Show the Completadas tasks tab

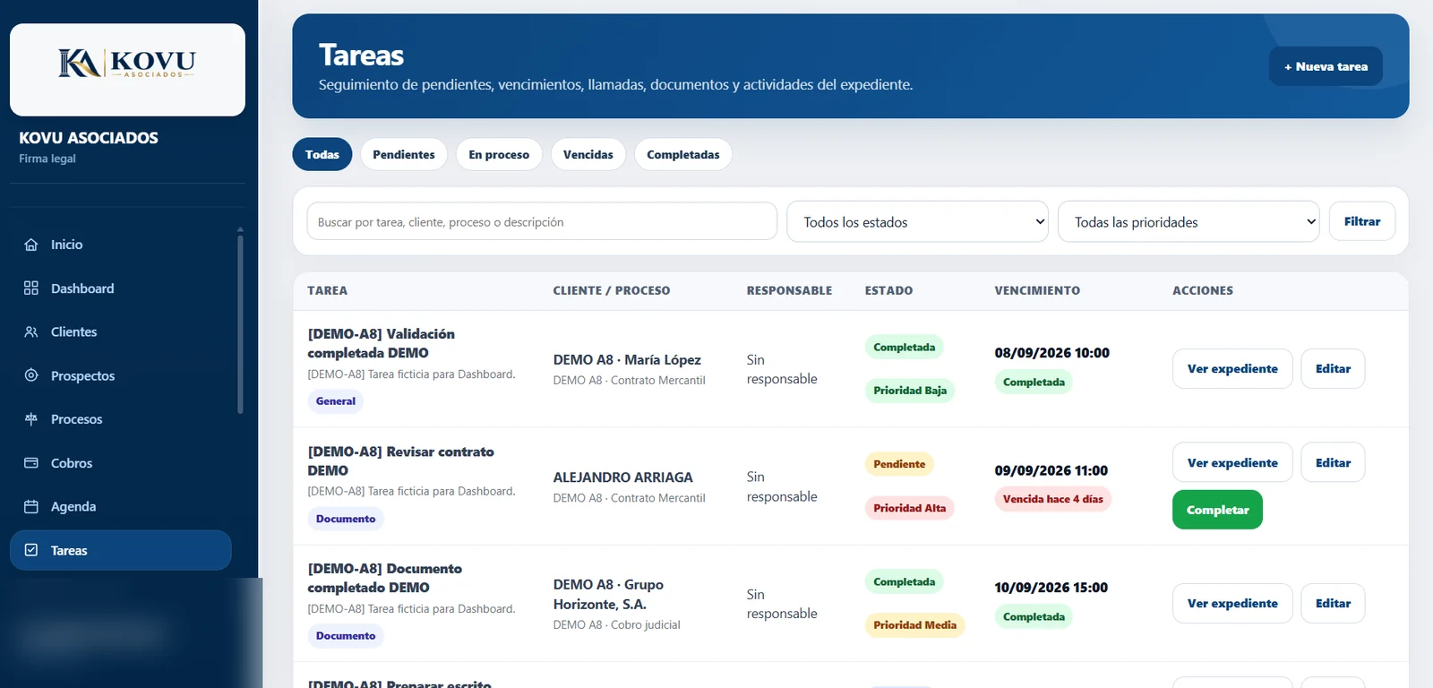pyautogui.click(x=683, y=154)
